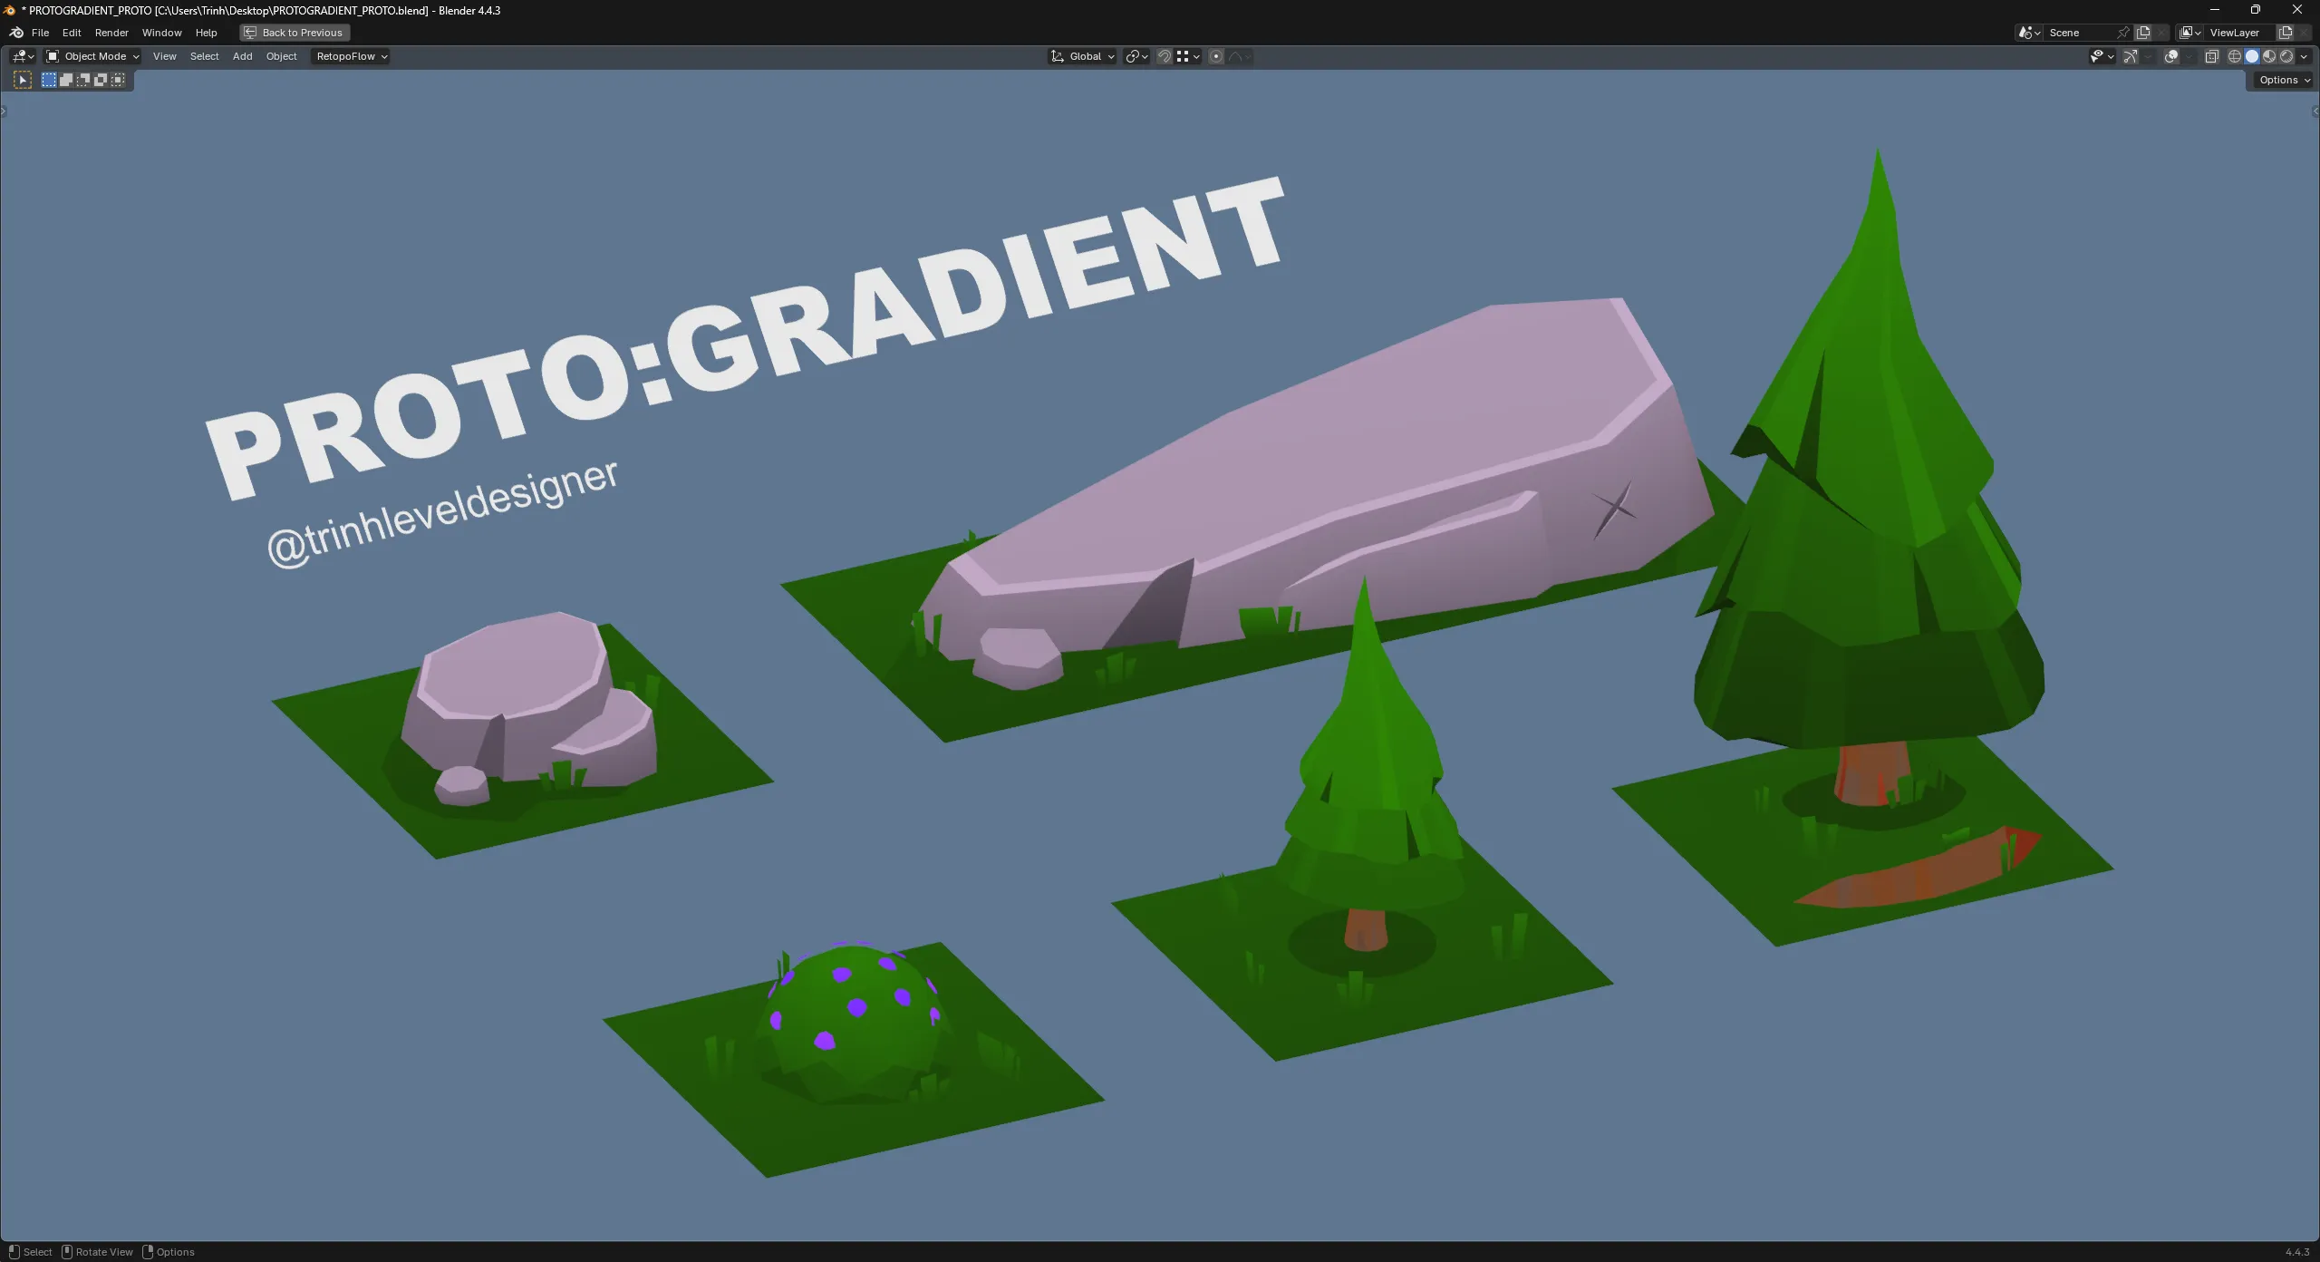This screenshot has height=1262, width=2320.
Task: Open the editor type selector icon
Action: click(x=23, y=56)
